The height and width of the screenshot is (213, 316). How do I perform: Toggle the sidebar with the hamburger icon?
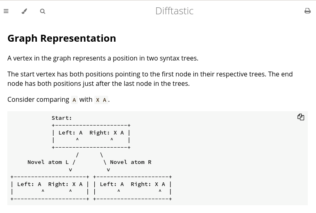point(6,11)
